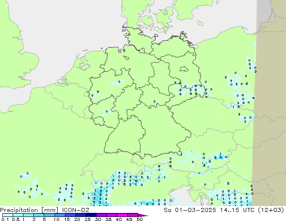The height and width of the screenshot is (221, 286).
Task: Select the legend swatch between 10 and 15
Action: tap(60, 215)
